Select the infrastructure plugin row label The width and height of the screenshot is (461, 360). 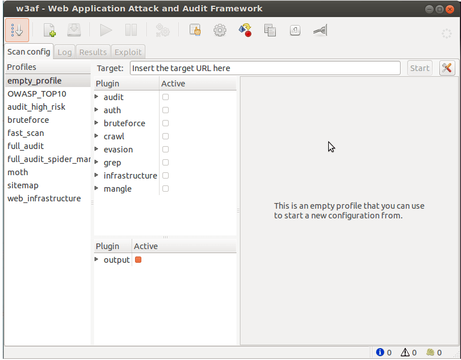tap(130, 176)
